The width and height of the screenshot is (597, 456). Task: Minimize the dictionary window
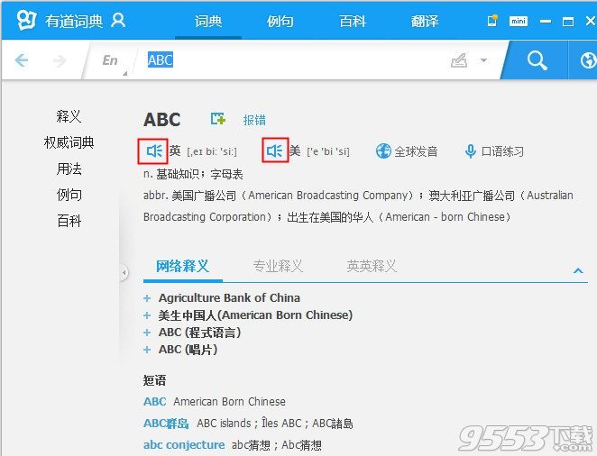point(546,22)
